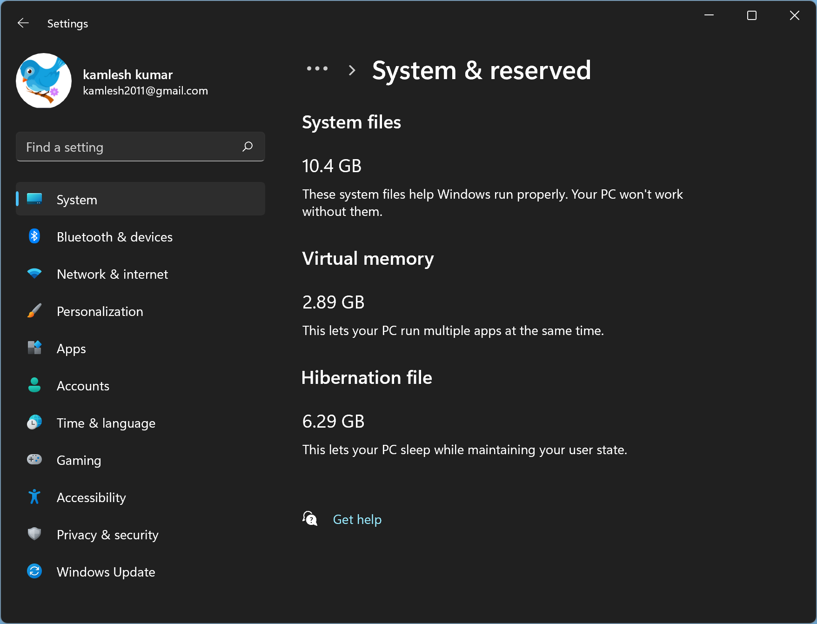Click the Gaming controller icon
This screenshot has height=624, width=817.
click(x=34, y=460)
